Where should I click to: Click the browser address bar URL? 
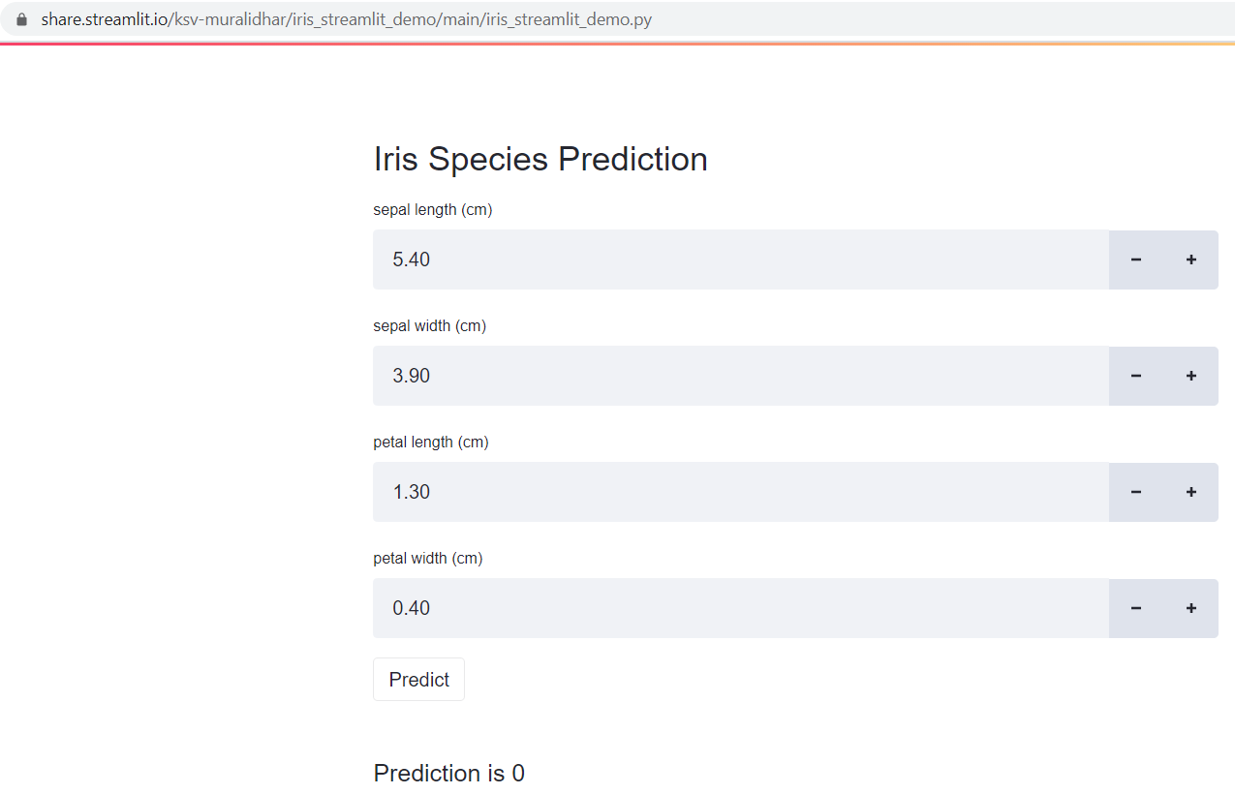346,19
